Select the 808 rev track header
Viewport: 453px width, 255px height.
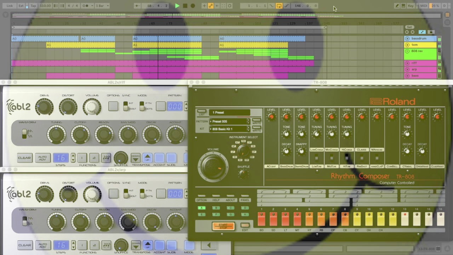[x=421, y=54]
